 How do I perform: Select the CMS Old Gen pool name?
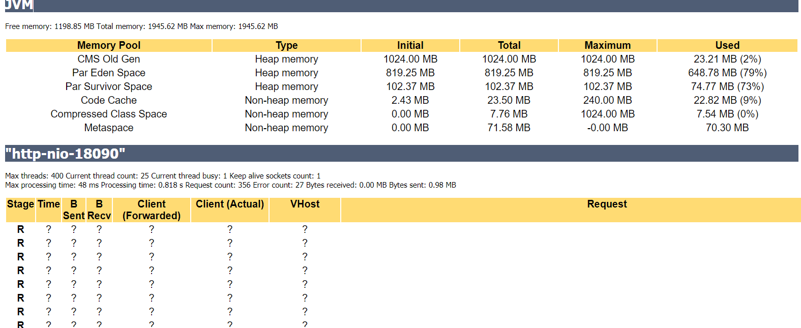[x=108, y=59]
